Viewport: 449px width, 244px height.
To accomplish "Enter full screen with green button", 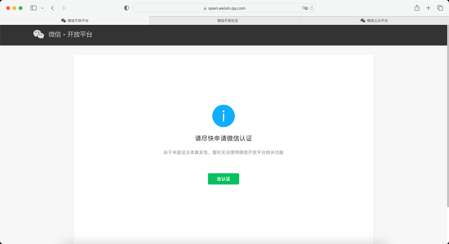I will click(21, 8).
